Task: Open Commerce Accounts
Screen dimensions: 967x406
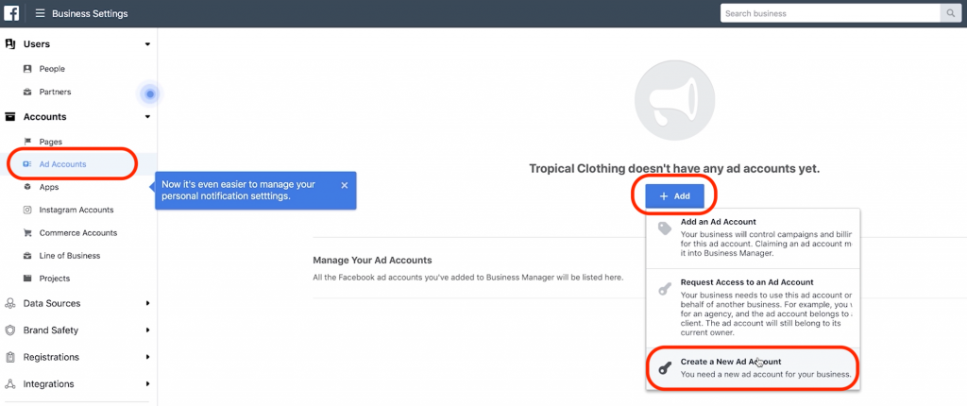Action: [78, 232]
